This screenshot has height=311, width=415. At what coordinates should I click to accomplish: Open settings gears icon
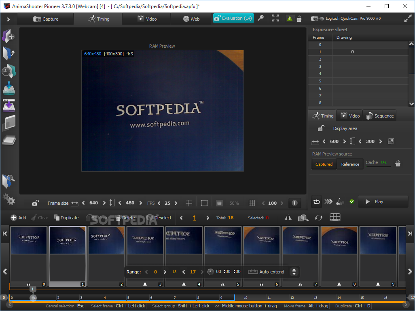click(9, 200)
